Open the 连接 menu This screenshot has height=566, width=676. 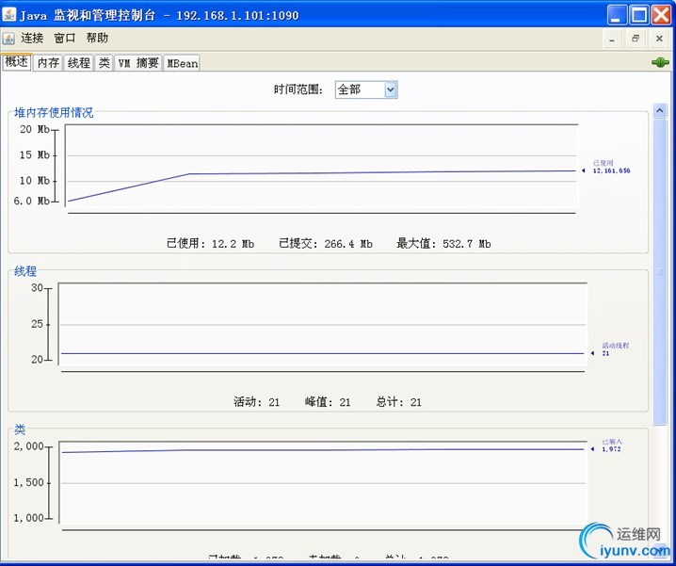click(x=32, y=38)
